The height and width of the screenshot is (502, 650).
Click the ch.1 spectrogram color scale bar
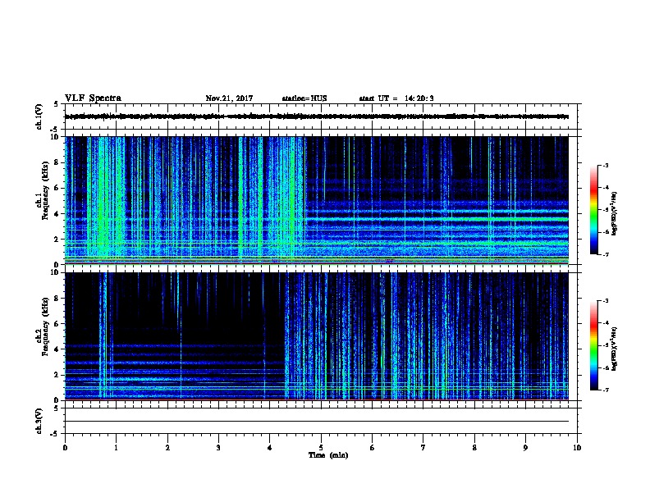point(593,210)
